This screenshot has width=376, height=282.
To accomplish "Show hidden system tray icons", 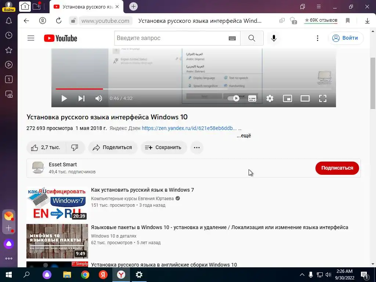I will pos(302,275).
